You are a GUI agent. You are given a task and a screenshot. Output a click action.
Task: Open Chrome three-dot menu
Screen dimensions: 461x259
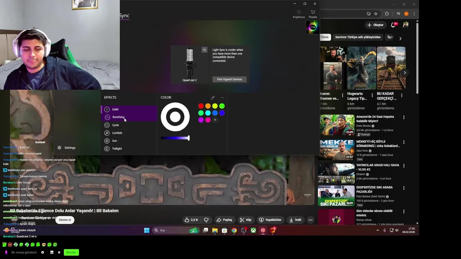(x=414, y=14)
